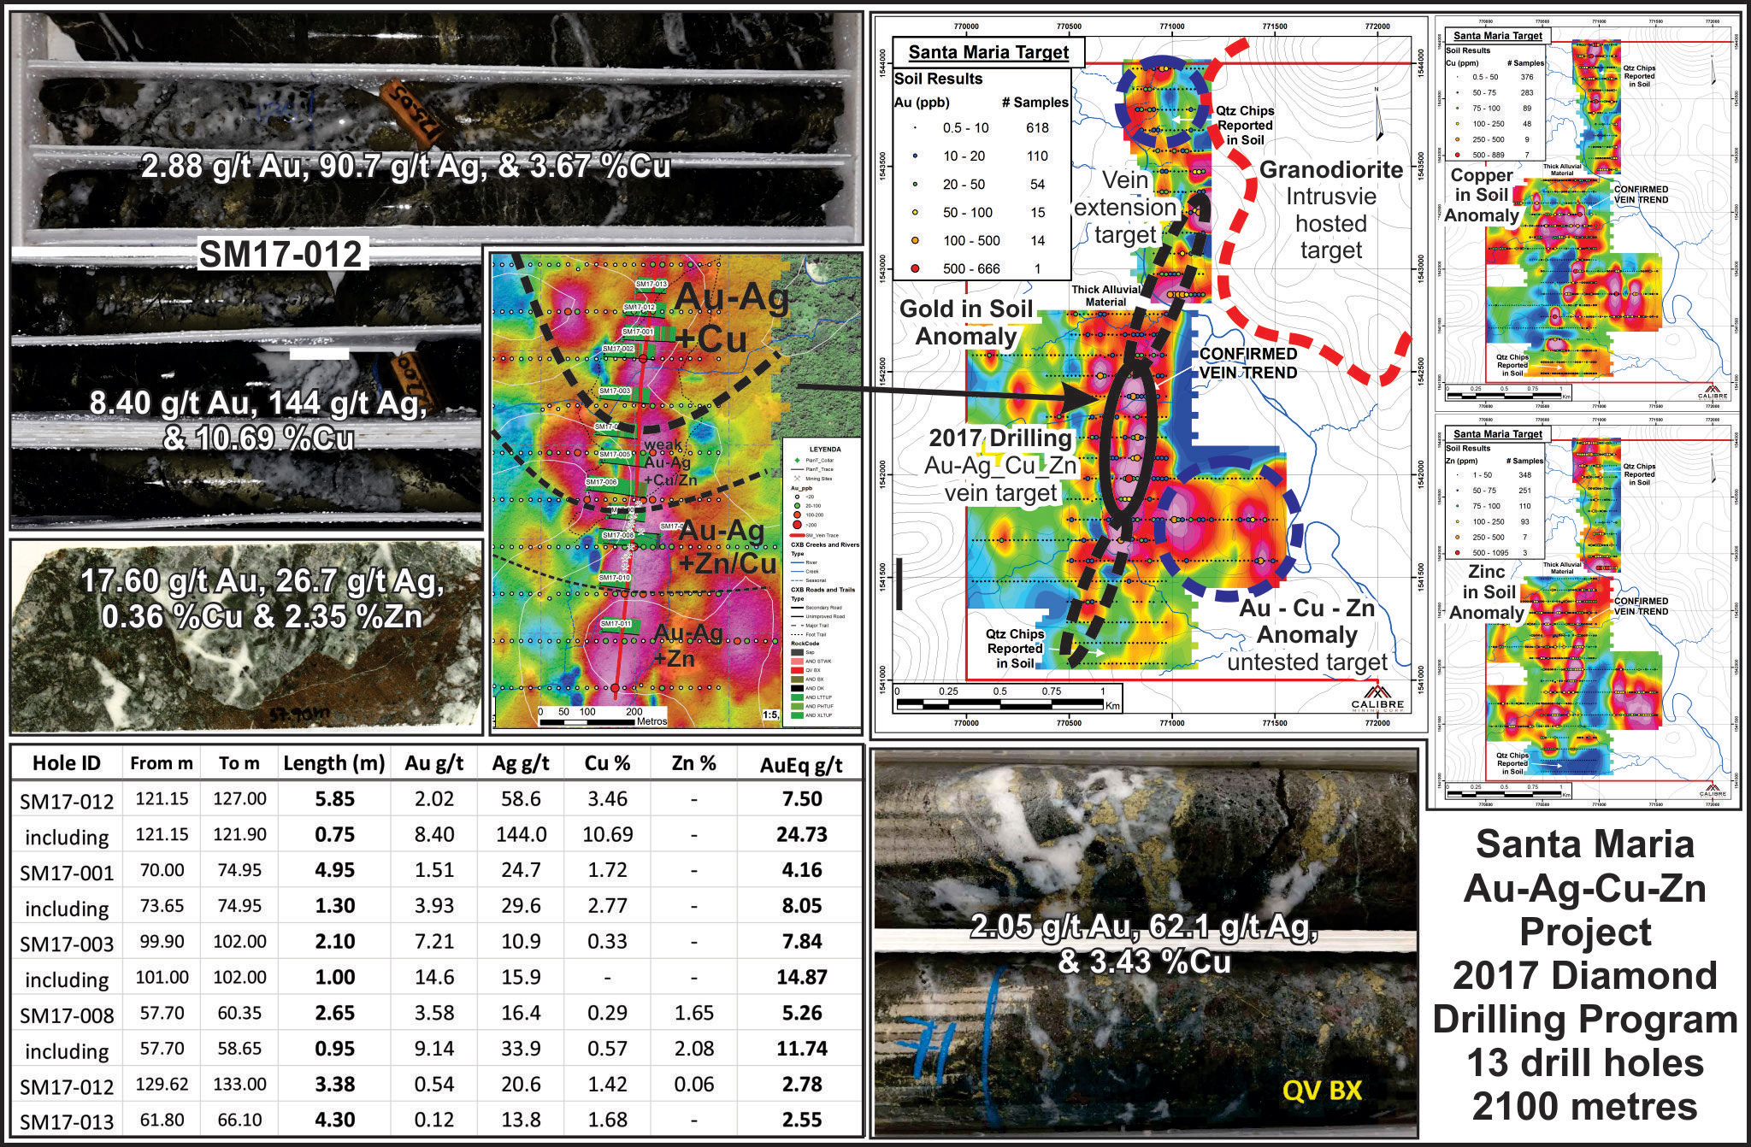Click the 618 sample count in gold legend

click(1037, 127)
